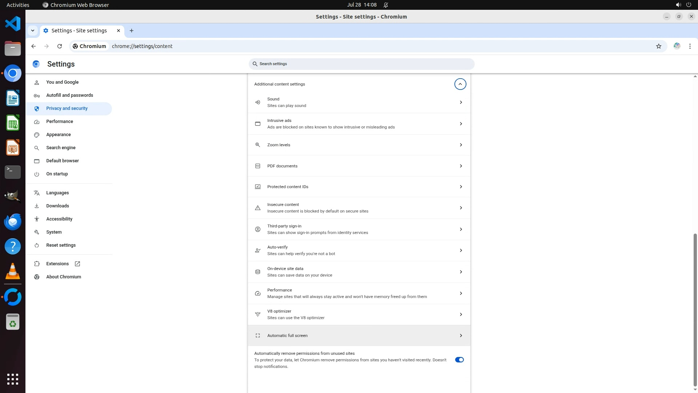This screenshot has width=698, height=393.
Task: Expand the Sound settings row arrow
Action: tap(461, 102)
